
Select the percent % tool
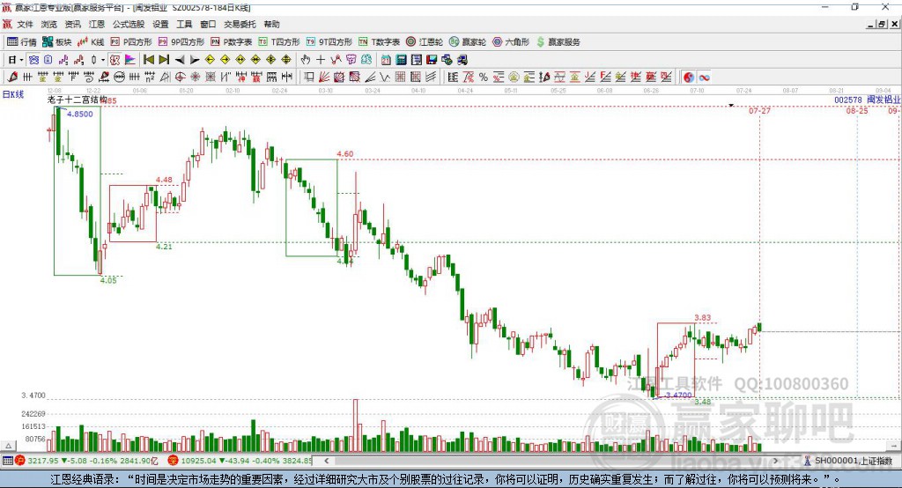[x=484, y=78]
